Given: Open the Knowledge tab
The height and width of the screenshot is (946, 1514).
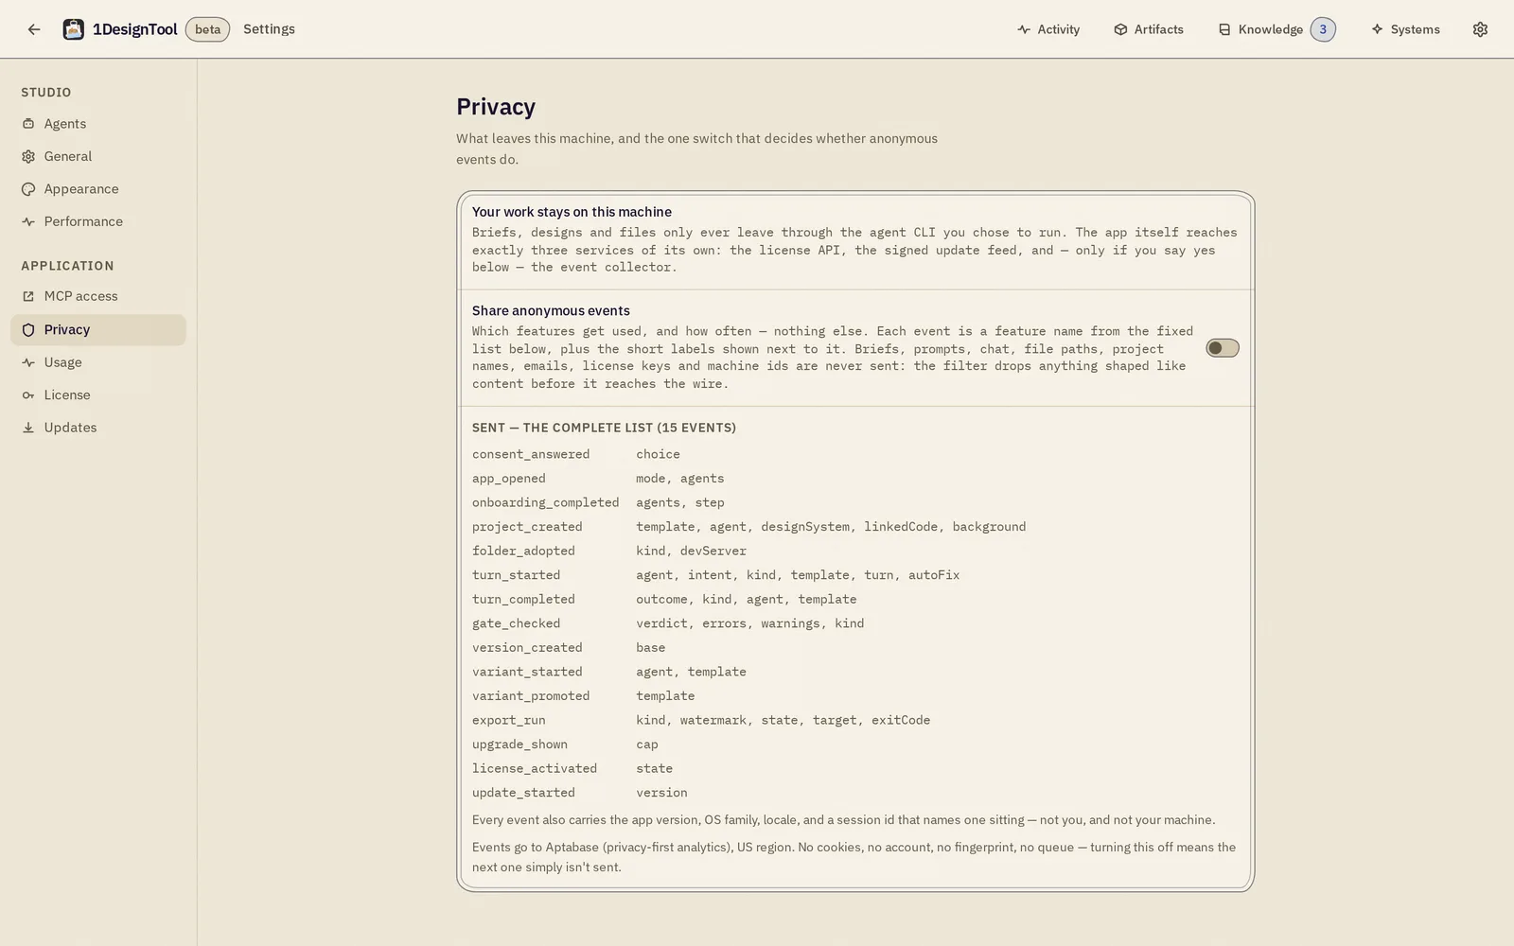Looking at the screenshot, I should 1276,29.
